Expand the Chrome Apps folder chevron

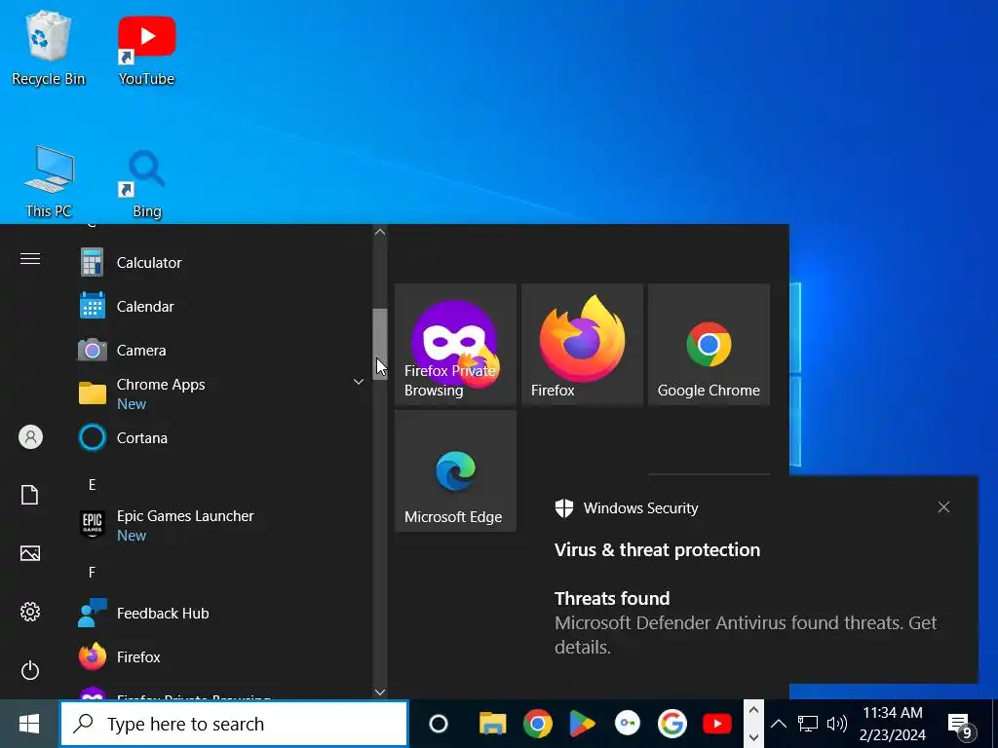click(359, 382)
